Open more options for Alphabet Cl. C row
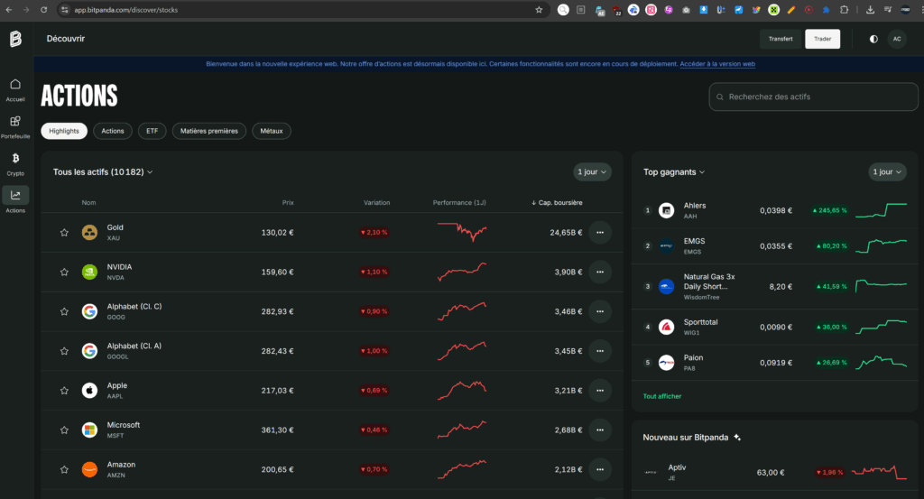 (600, 311)
